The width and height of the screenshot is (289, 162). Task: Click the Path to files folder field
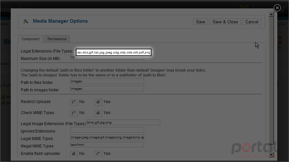[107, 81]
